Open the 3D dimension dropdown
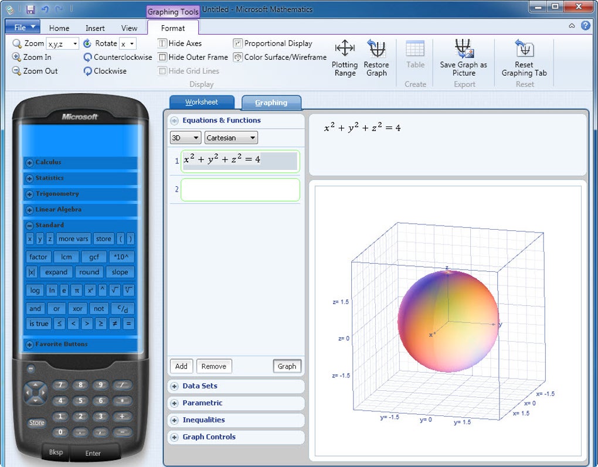Screen dimensions: 598x467 [x=185, y=138]
